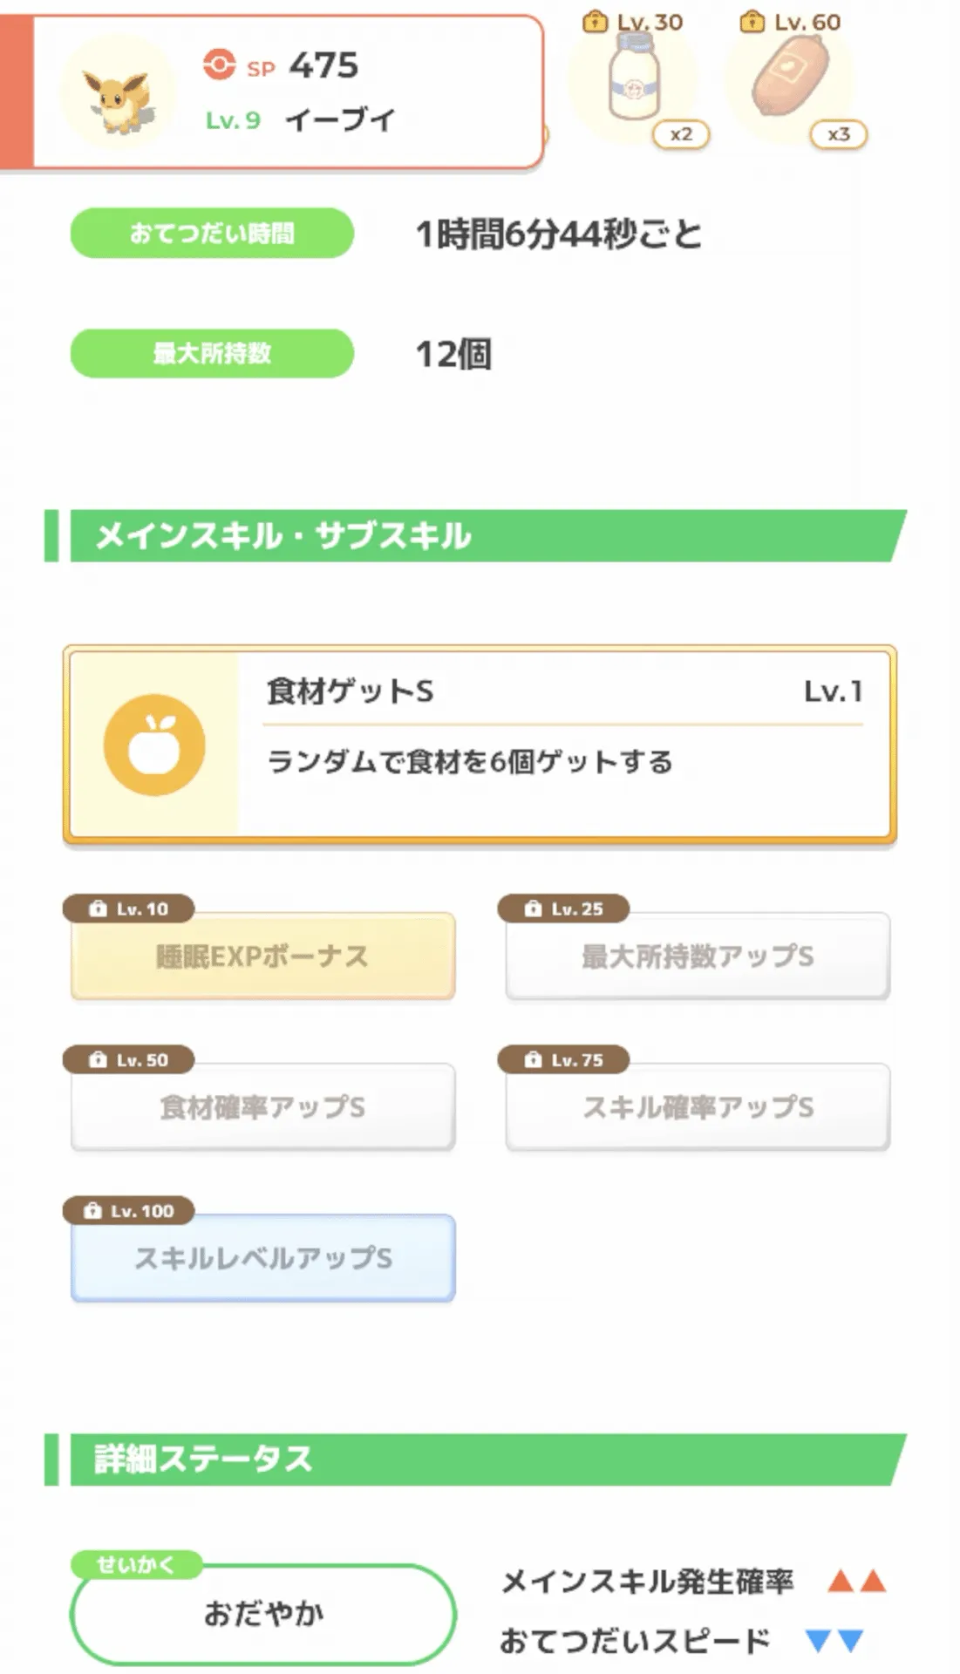Click the red SP Poké Ball icon
The height and width of the screenshot is (1674, 960).
click(x=219, y=65)
